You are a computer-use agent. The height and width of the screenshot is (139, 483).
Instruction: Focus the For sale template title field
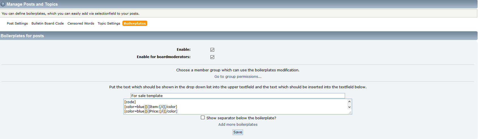[237, 96]
